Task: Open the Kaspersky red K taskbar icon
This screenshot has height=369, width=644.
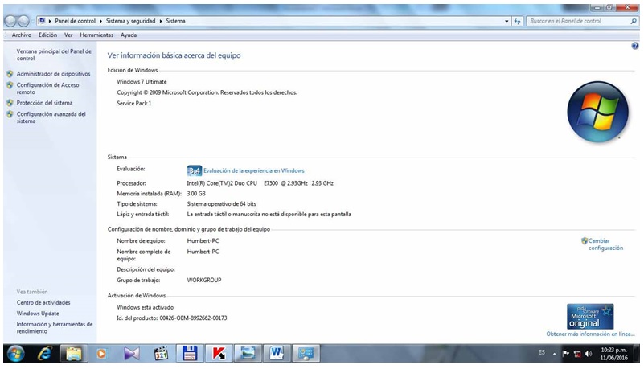Action: (x=219, y=354)
